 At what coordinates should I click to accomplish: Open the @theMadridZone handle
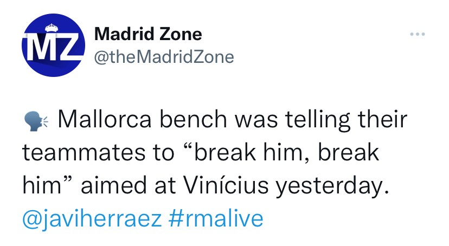[x=164, y=57]
